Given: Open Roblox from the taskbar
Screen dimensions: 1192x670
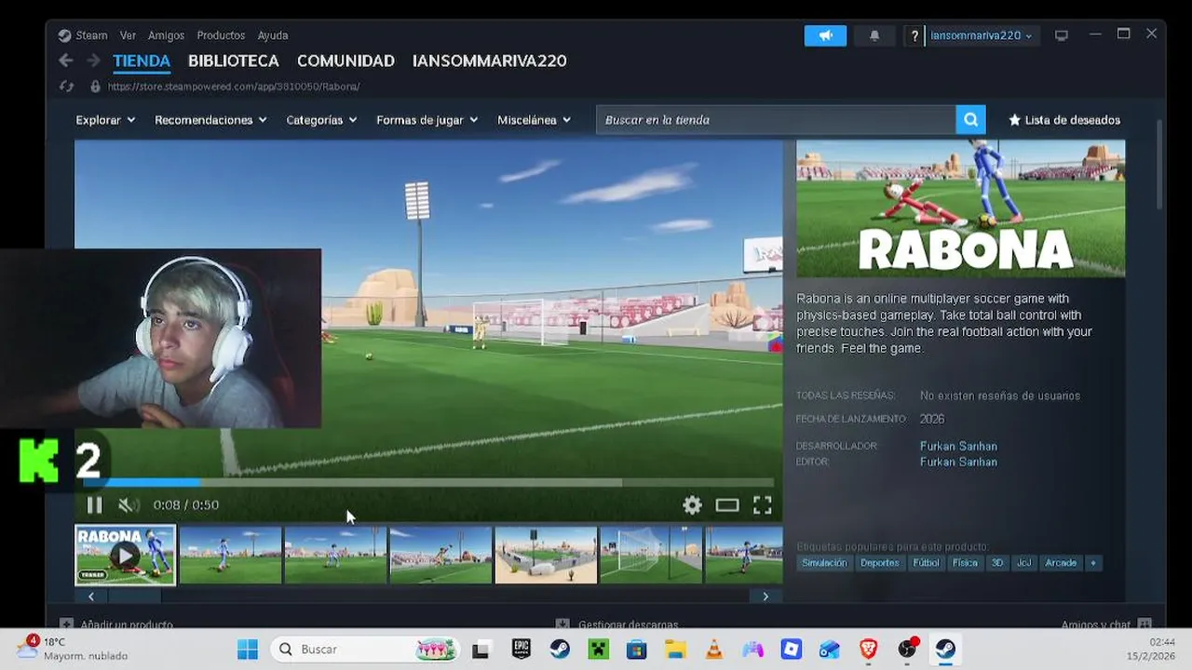Looking at the screenshot, I should coord(792,650).
